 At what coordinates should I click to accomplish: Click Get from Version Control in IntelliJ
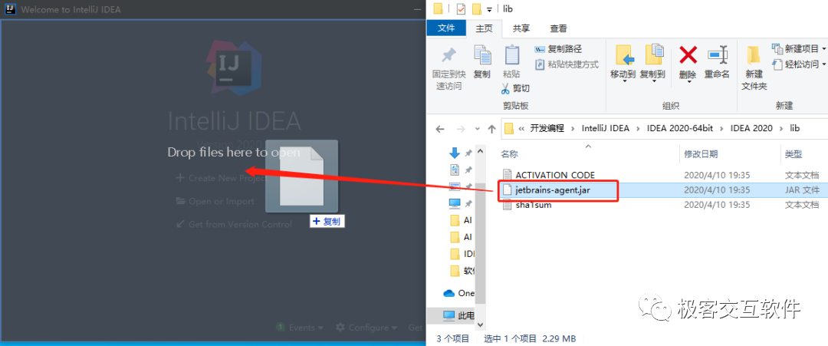[x=233, y=225]
